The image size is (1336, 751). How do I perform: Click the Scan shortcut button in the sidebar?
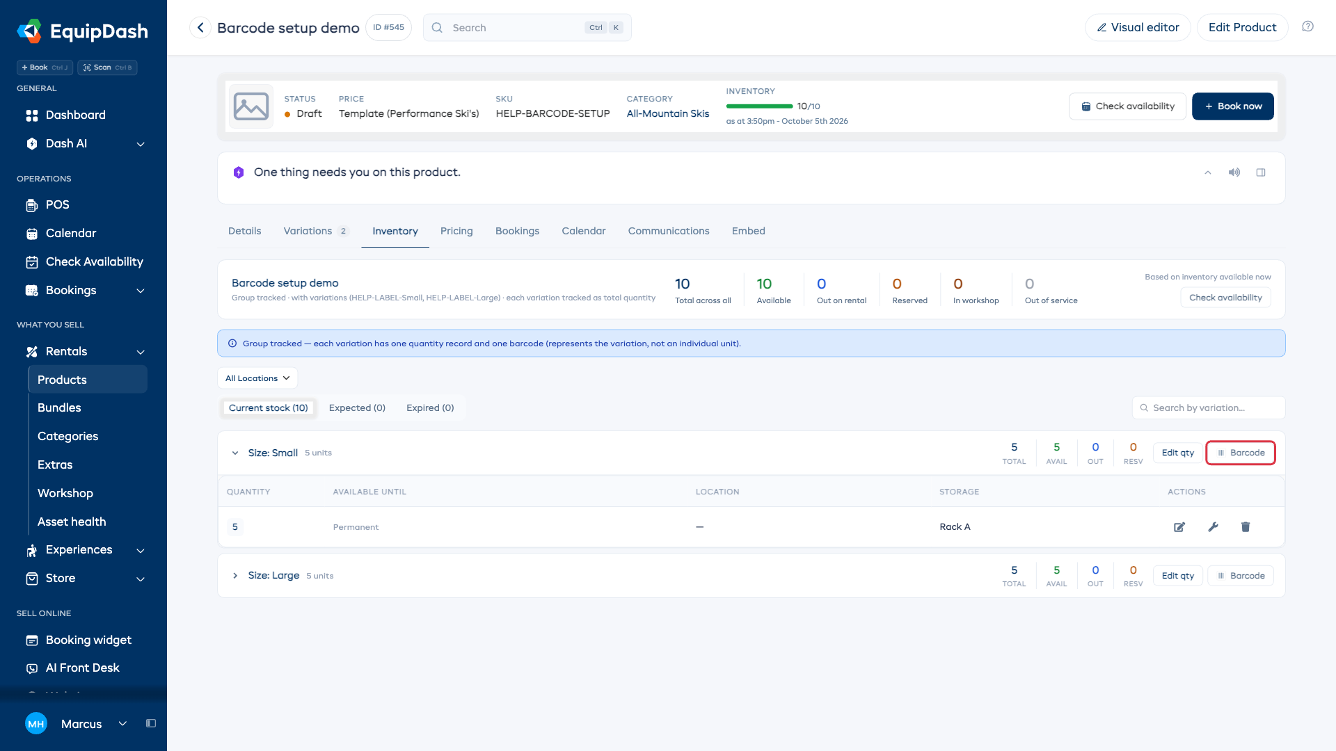[x=107, y=67]
